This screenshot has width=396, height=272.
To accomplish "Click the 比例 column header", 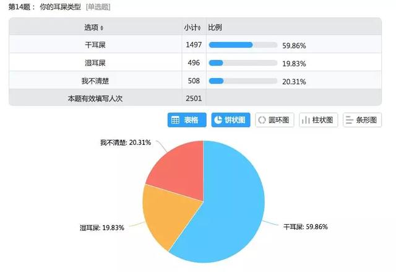I will tap(215, 28).
